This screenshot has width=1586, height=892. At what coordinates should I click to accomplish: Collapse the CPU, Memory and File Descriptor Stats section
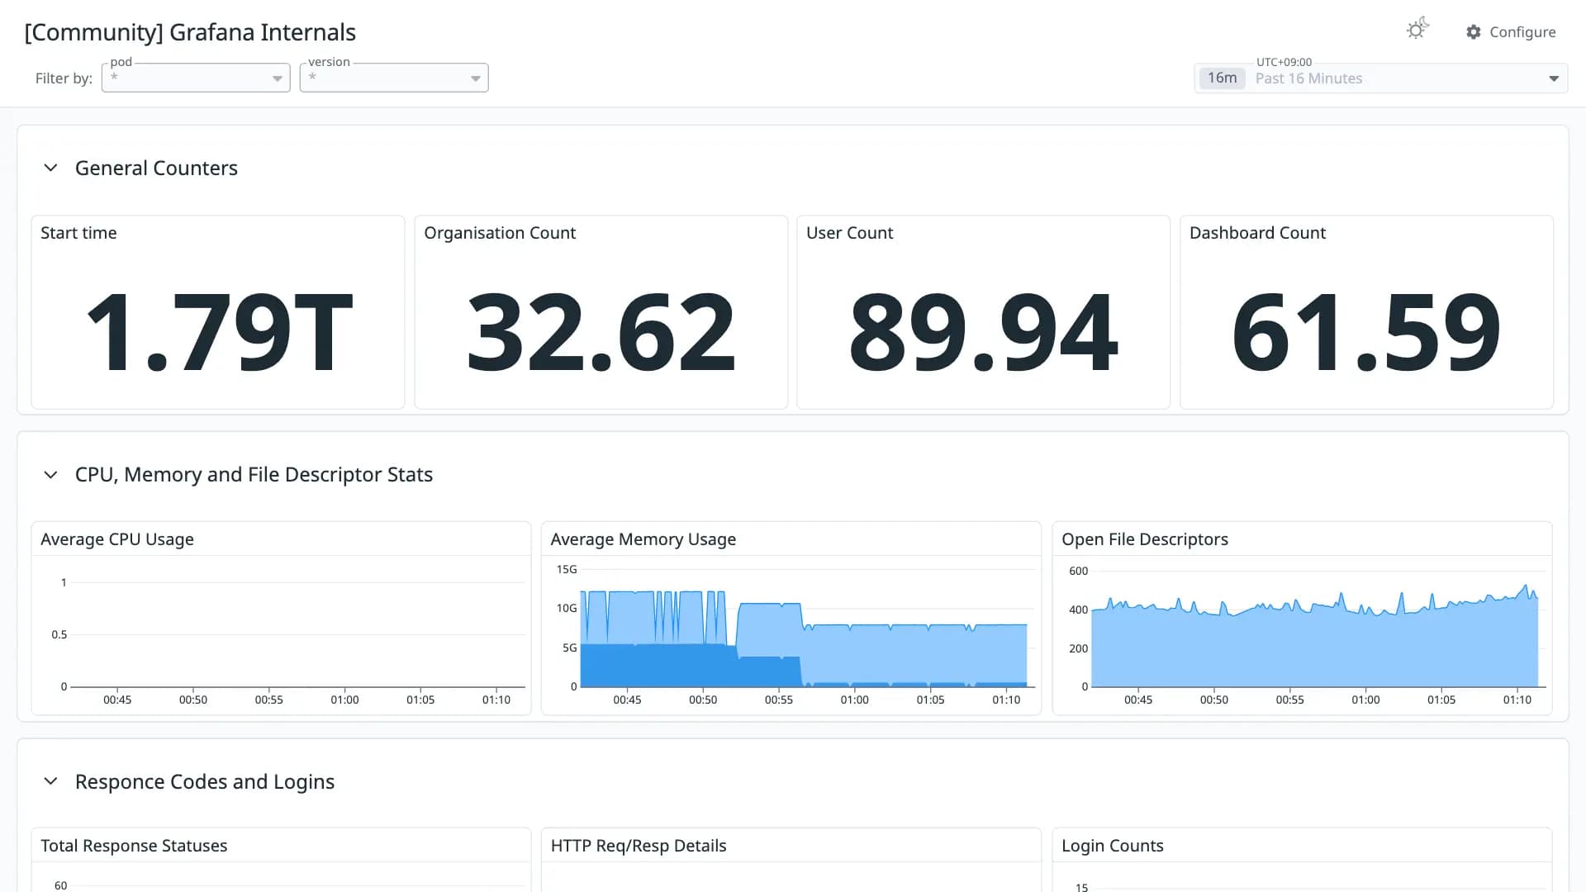pyautogui.click(x=50, y=475)
